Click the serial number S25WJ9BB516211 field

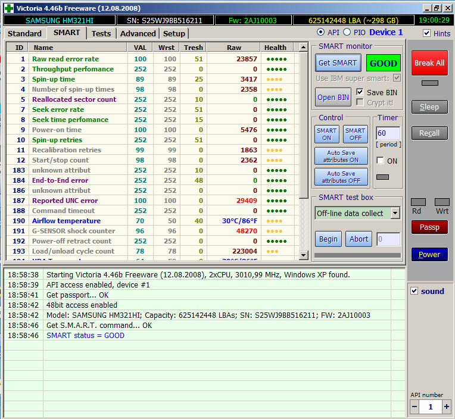click(164, 20)
